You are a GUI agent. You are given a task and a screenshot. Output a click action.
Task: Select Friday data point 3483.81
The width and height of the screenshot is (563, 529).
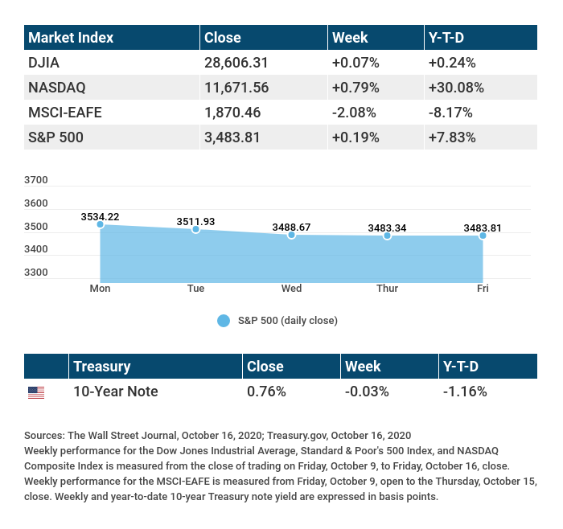483,236
